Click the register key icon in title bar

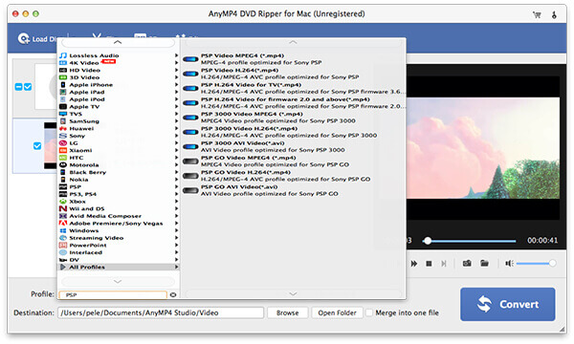pyautogui.click(x=554, y=14)
